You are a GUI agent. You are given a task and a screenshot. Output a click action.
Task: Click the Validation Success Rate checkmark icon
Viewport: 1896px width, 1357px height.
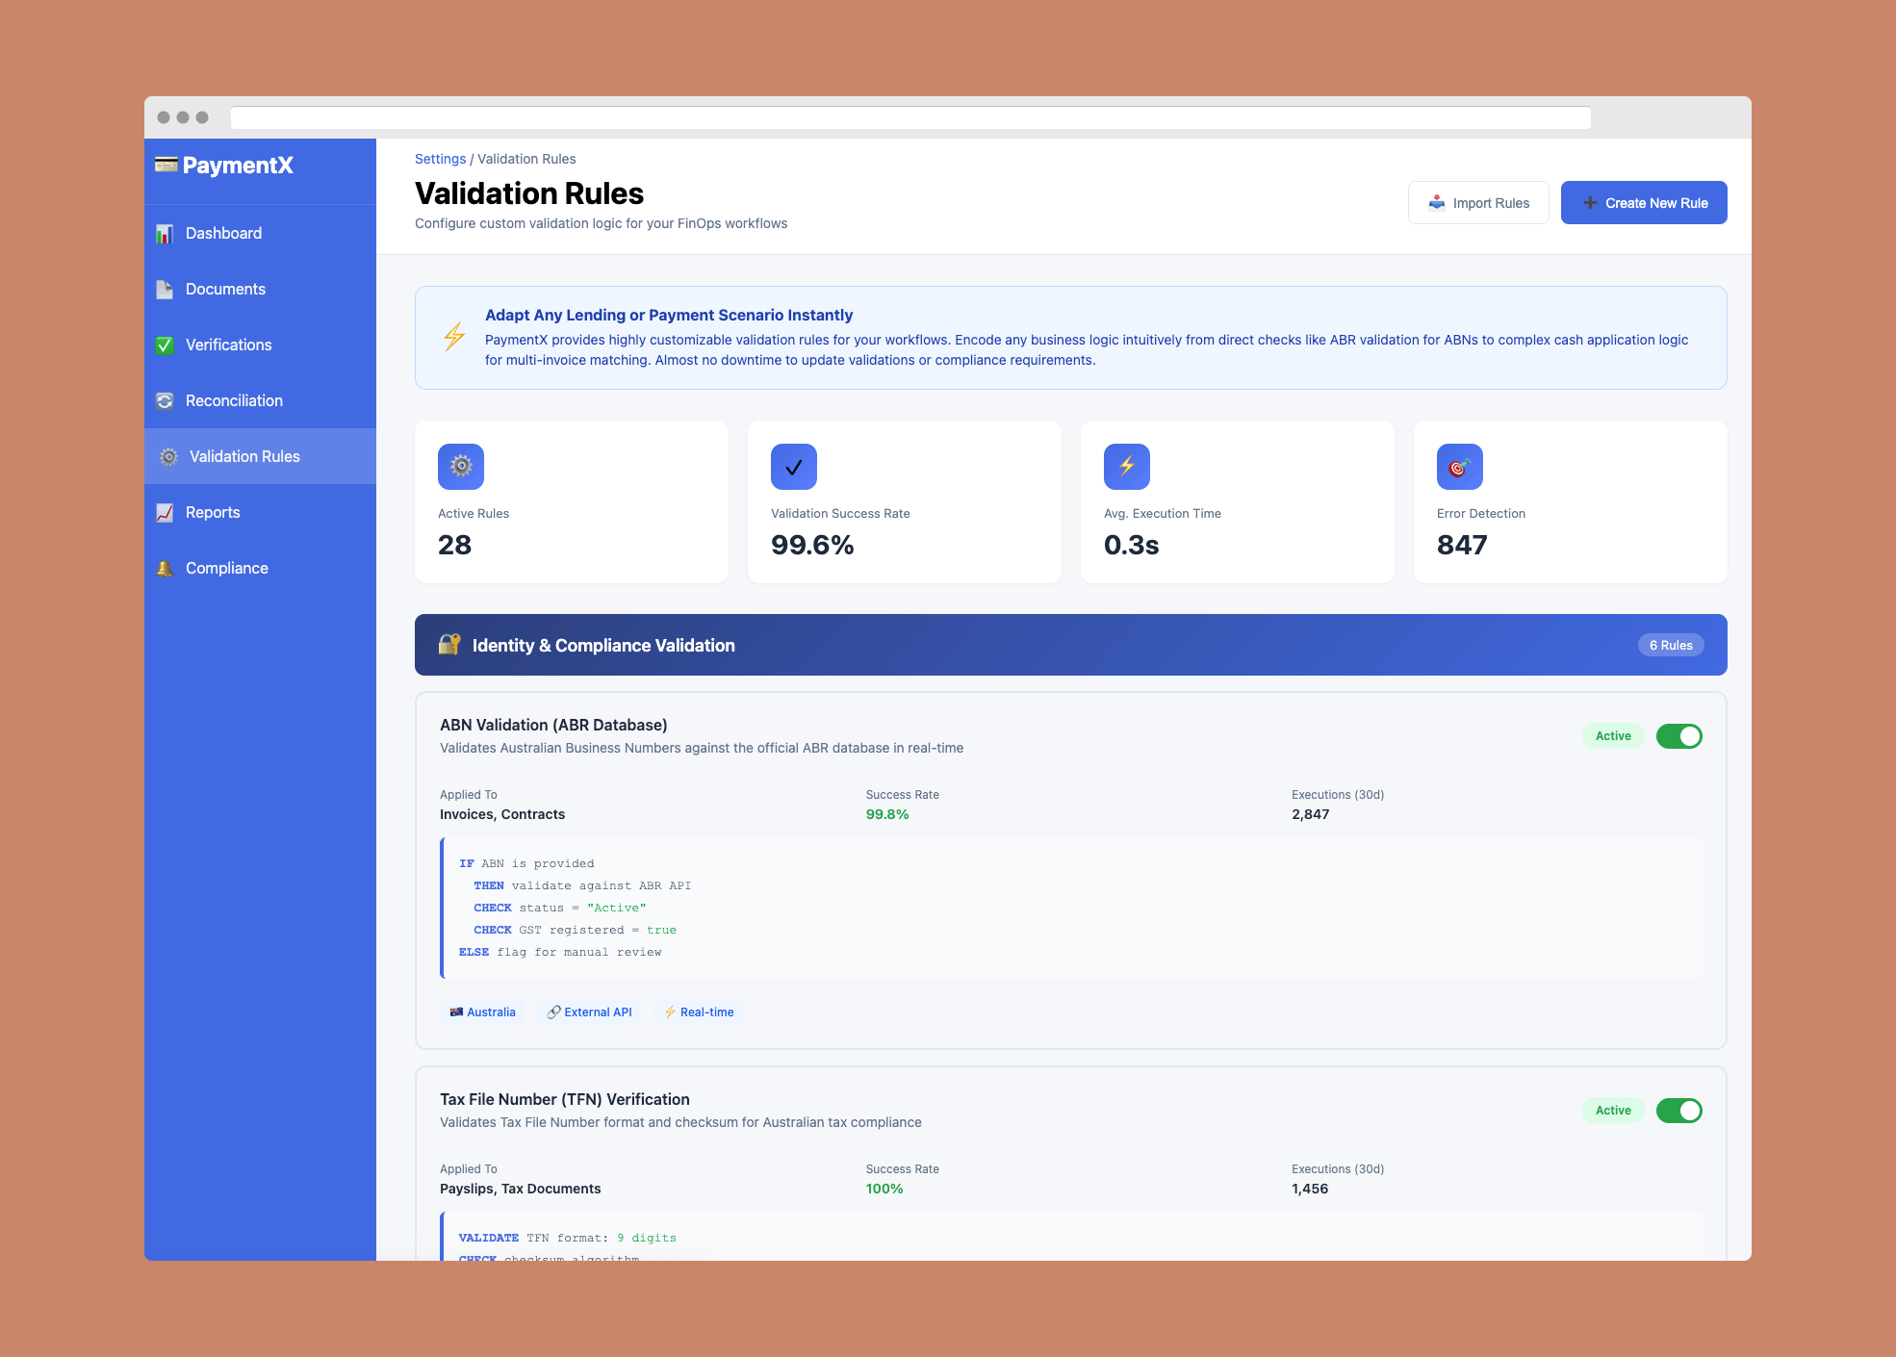[794, 467]
